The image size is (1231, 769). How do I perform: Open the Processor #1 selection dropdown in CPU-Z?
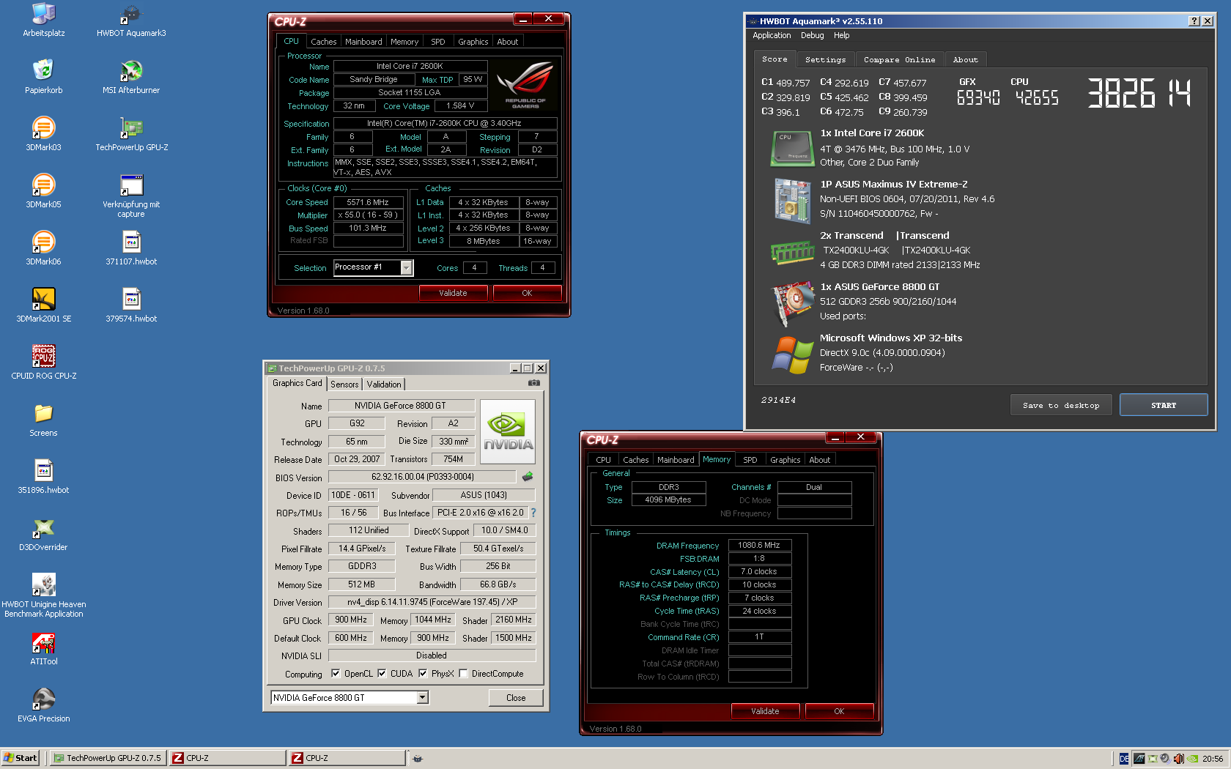pyautogui.click(x=406, y=268)
